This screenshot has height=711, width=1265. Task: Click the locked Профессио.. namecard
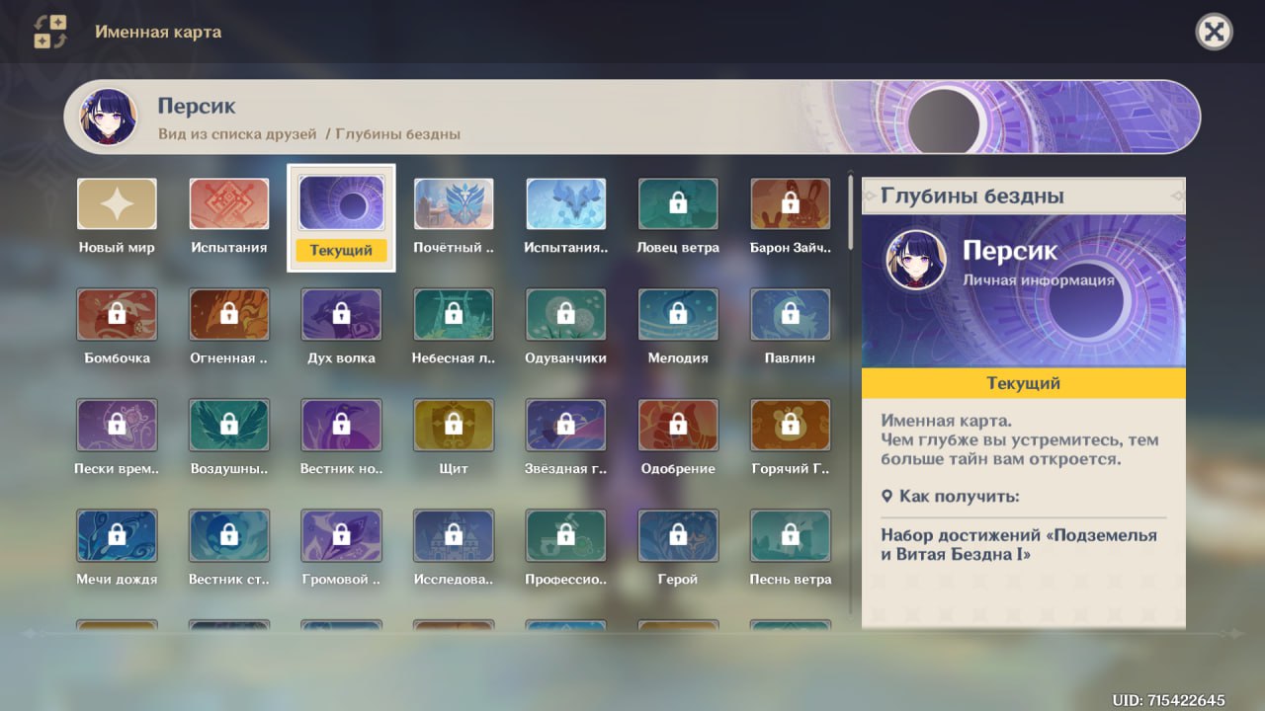click(x=565, y=549)
